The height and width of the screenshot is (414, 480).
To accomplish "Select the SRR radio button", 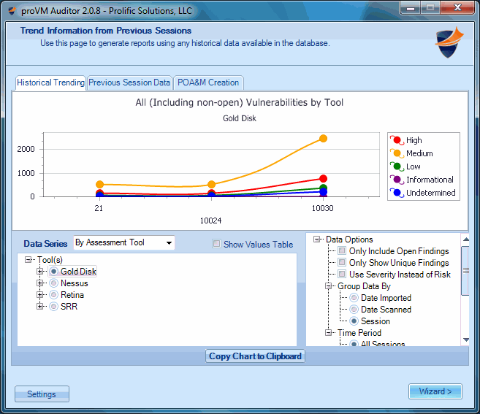I will [x=53, y=306].
